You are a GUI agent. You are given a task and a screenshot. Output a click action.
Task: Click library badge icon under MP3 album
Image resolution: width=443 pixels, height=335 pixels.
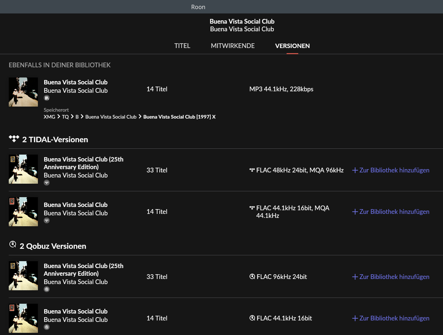pyautogui.click(x=47, y=98)
